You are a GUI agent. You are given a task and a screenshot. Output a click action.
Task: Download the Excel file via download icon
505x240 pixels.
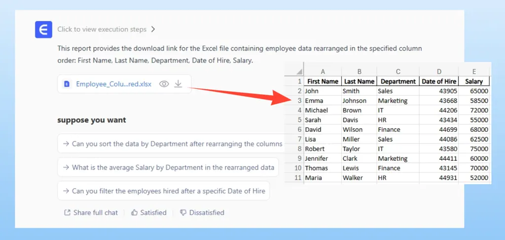click(x=179, y=84)
